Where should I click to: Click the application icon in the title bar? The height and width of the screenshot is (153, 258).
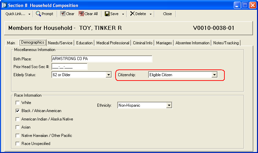point(4,5)
